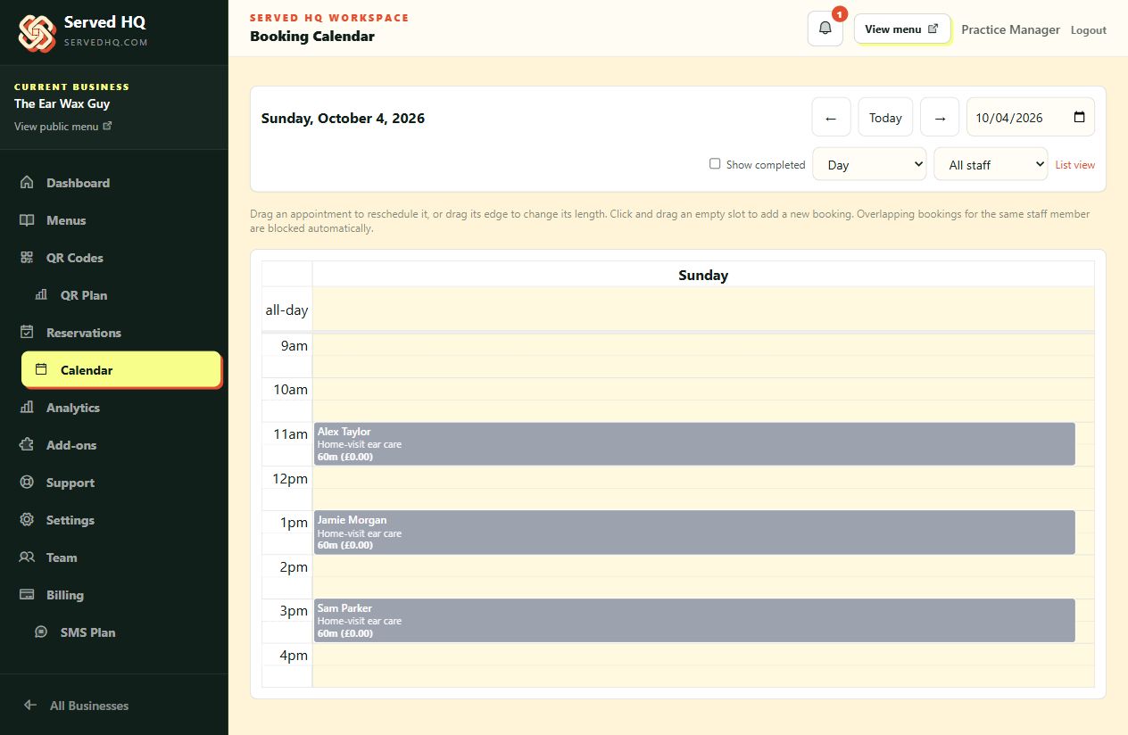Open QR Codes in sidebar
The height and width of the screenshot is (735, 1128).
(75, 258)
